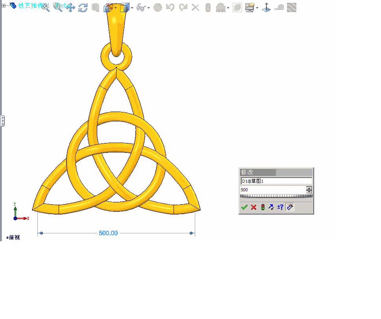Viewport: 381px width, 319px height.
Task: Click the left dimension arrow handle circle
Action: [x=42, y=233]
